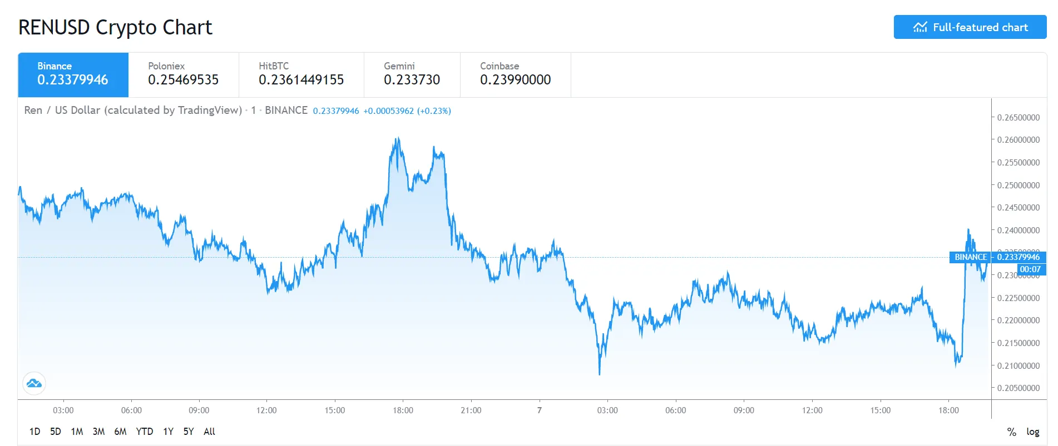Open the Full-featured chart button
The height and width of the screenshot is (446, 1058).
[x=970, y=27]
